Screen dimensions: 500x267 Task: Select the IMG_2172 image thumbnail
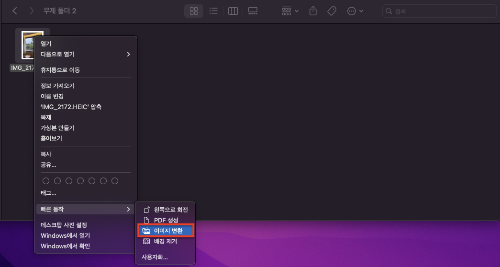click(x=27, y=46)
